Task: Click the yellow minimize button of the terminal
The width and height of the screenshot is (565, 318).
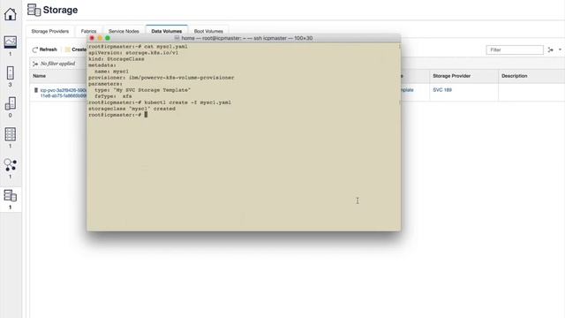Action: click(x=100, y=38)
